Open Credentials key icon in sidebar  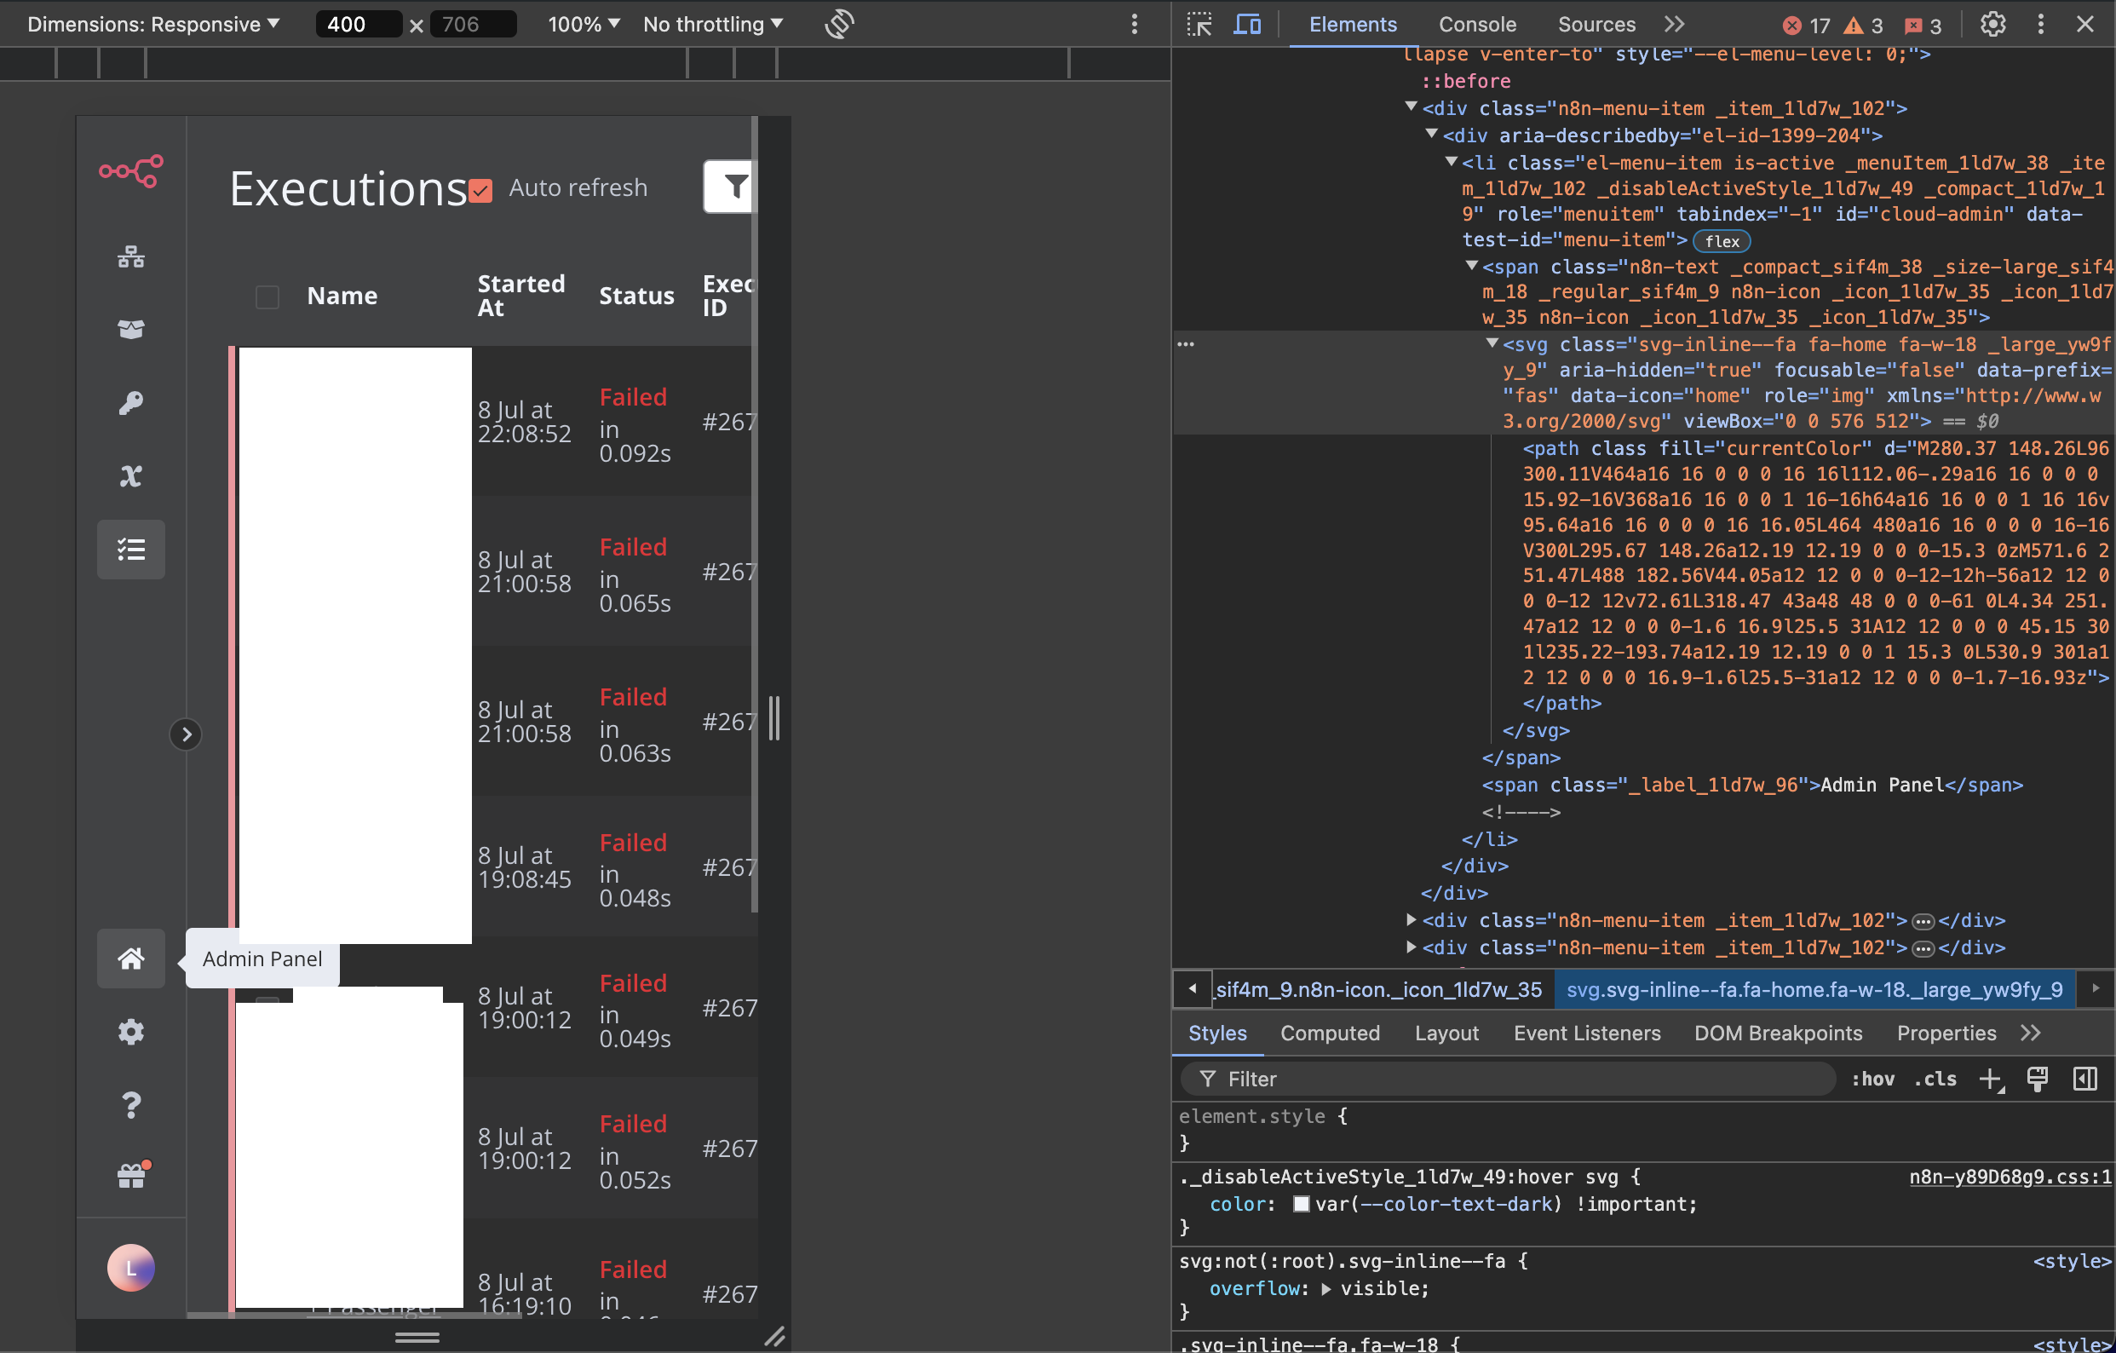click(x=131, y=403)
